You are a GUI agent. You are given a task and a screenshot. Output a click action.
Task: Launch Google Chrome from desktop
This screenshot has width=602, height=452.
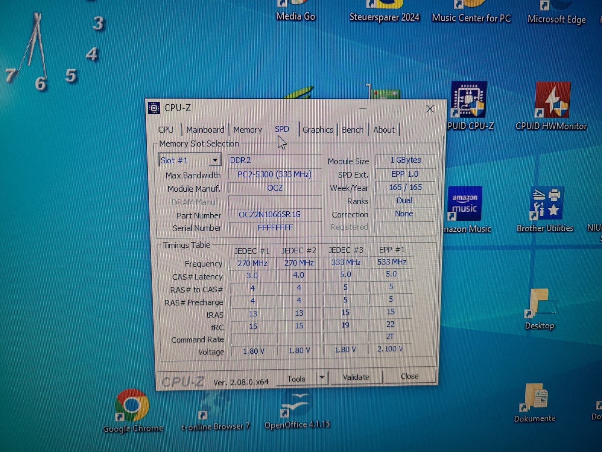coord(133,411)
